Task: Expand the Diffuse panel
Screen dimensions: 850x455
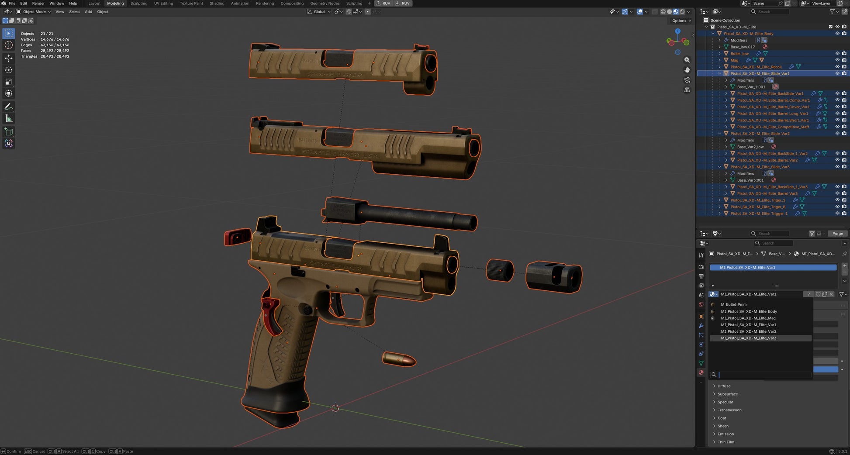Action: [724, 386]
